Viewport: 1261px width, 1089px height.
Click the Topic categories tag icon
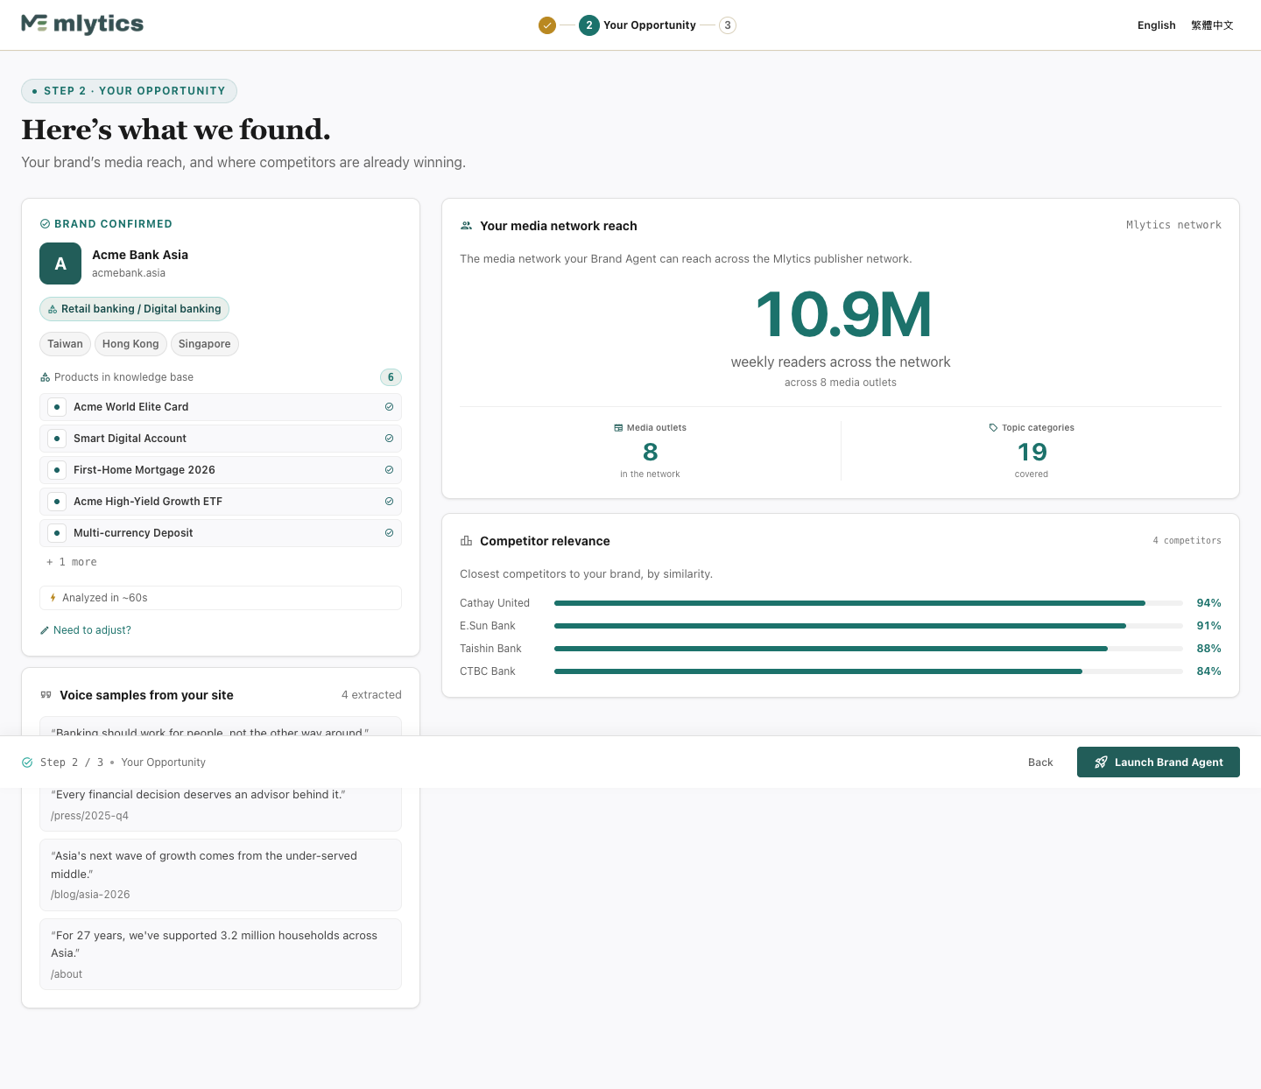[993, 428]
